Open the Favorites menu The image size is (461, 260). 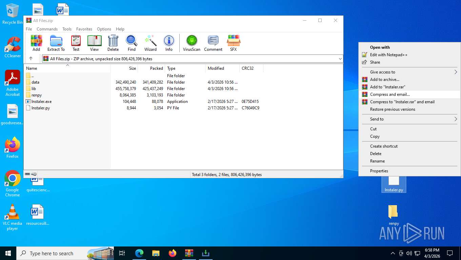[x=84, y=29]
